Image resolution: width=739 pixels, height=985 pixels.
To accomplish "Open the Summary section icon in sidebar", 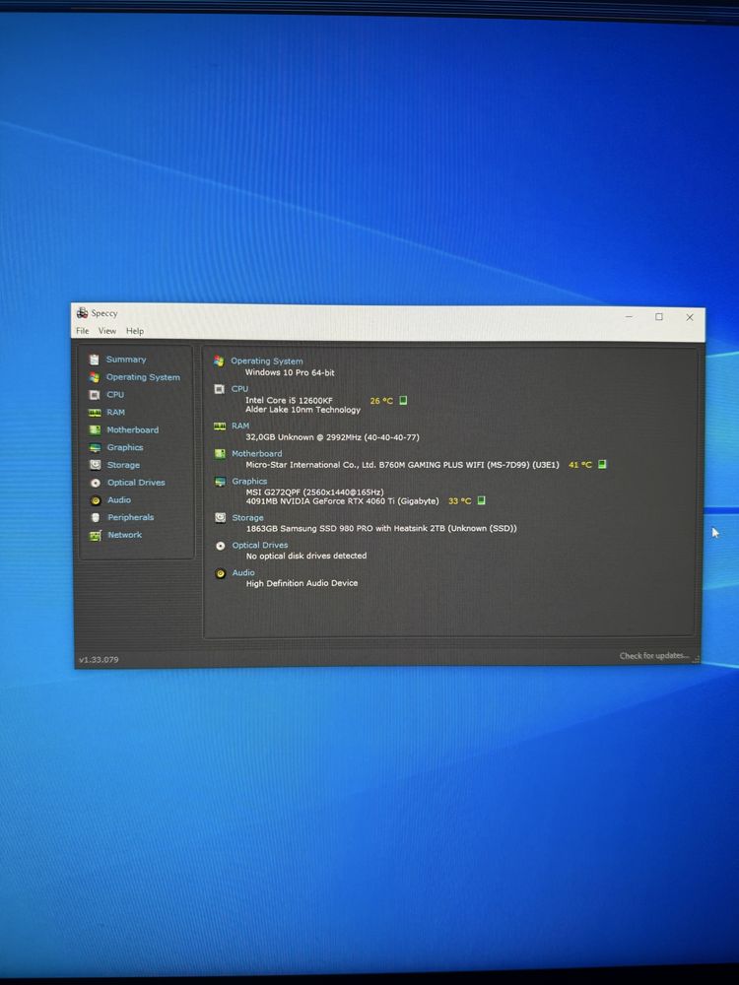I will point(95,360).
